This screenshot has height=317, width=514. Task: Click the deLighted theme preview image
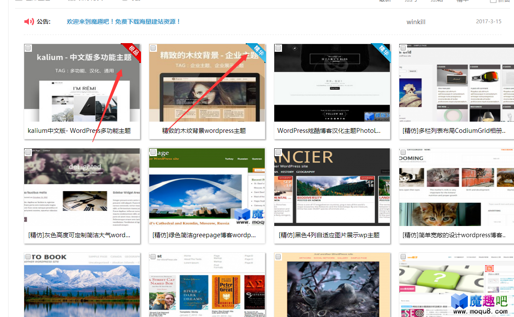[x=82, y=187]
